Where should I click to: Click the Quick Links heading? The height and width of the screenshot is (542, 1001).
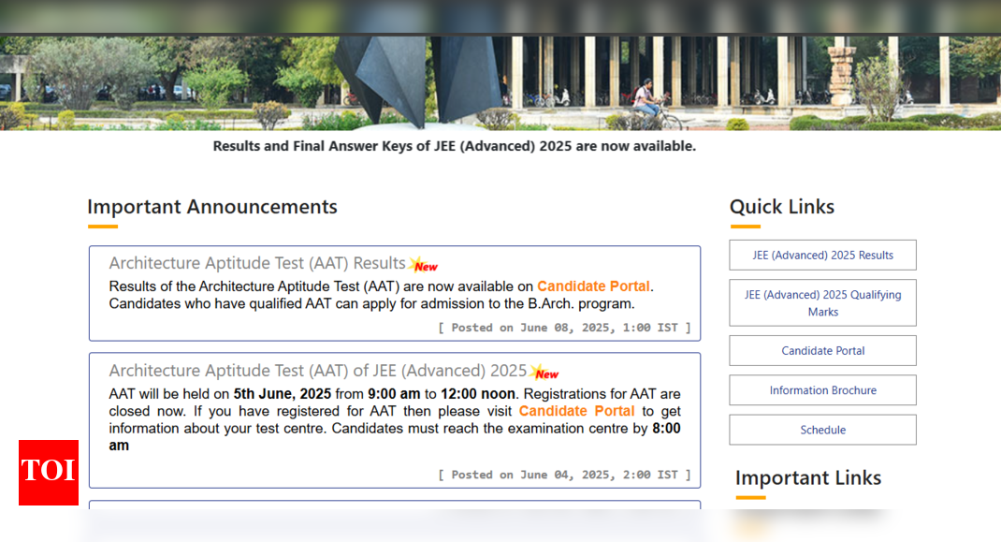tap(781, 207)
